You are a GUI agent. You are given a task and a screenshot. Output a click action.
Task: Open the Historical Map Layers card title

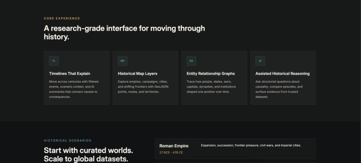coord(138,74)
